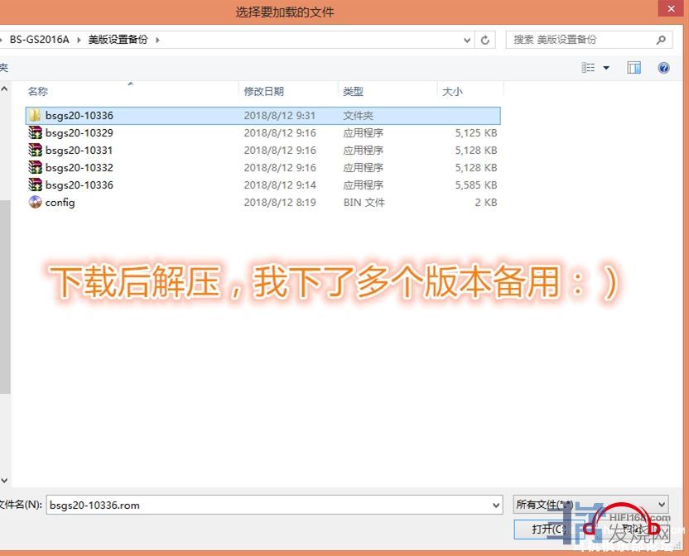Sort by the 修改日期 column header
Screen dimensions: 689x556
click(x=263, y=92)
